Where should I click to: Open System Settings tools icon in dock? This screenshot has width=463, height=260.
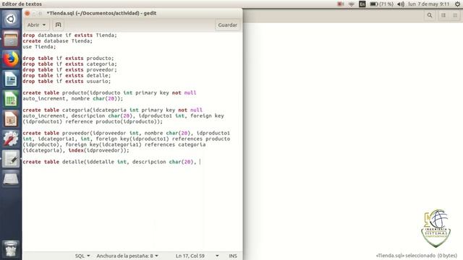[x=11, y=139]
